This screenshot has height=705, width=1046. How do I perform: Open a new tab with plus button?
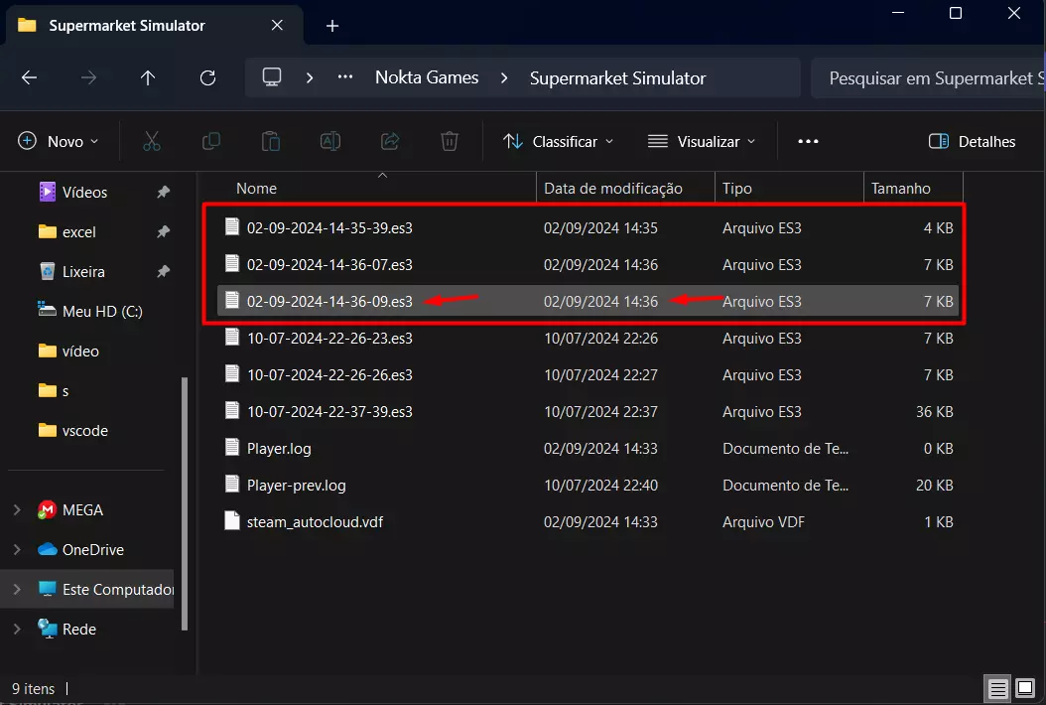coord(332,26)
